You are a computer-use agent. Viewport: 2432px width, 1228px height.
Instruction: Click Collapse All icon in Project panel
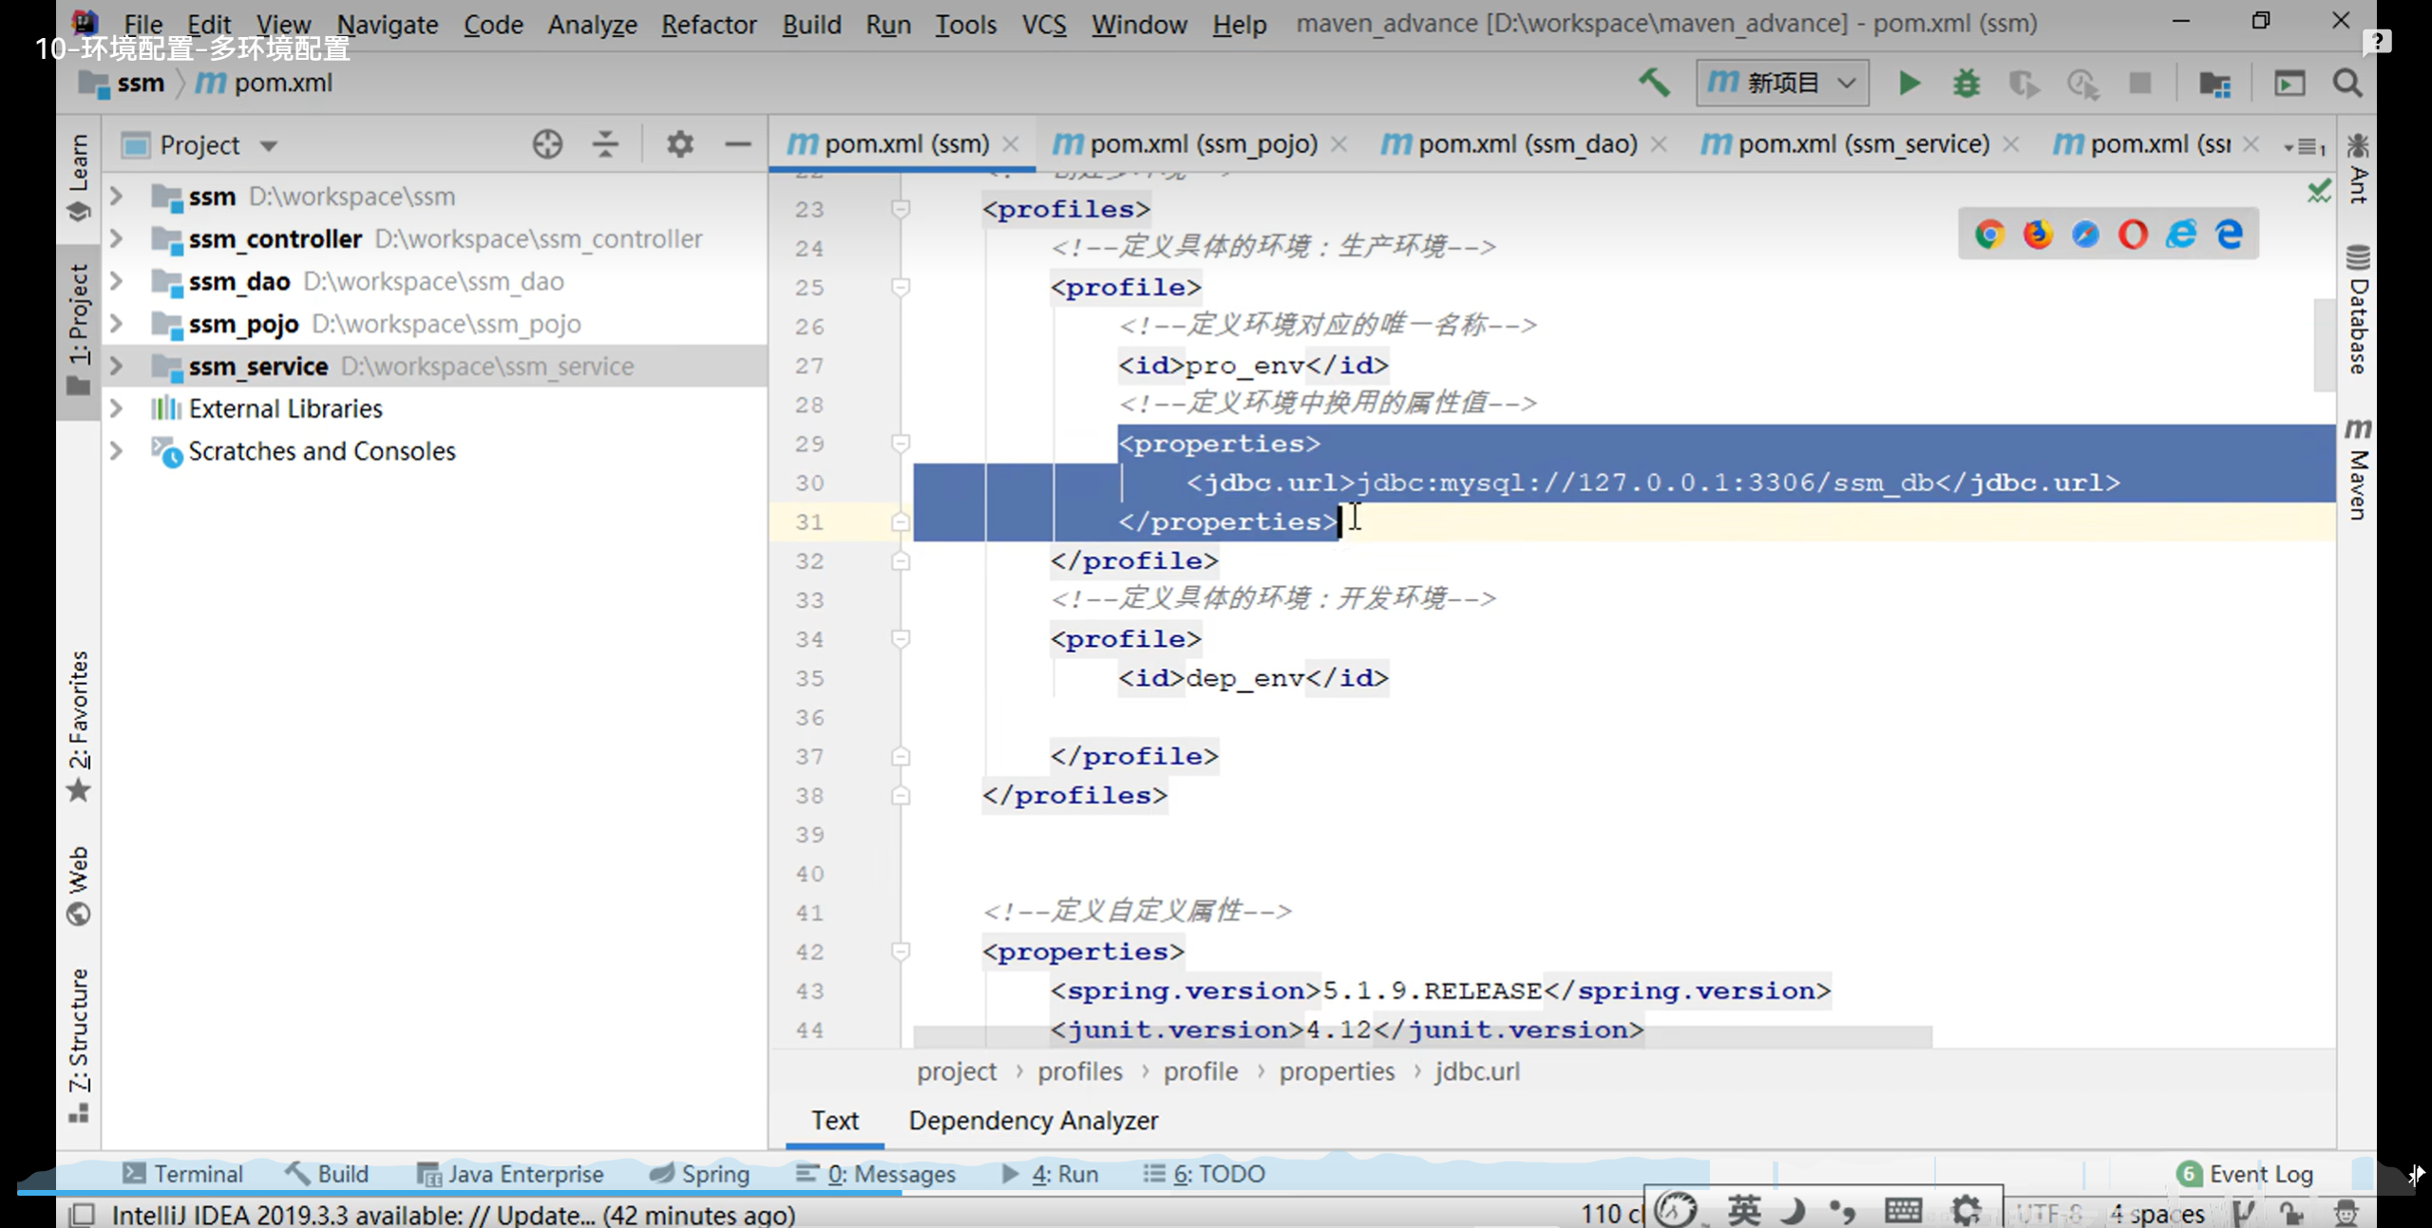[605, 144]
